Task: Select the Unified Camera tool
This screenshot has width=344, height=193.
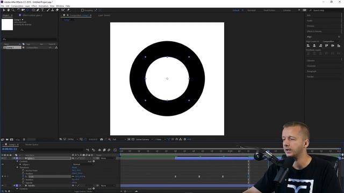Action: [x=23, y=10]
